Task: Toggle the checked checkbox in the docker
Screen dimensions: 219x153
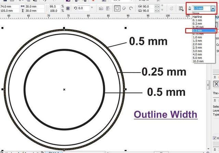Action: [215, 138]
